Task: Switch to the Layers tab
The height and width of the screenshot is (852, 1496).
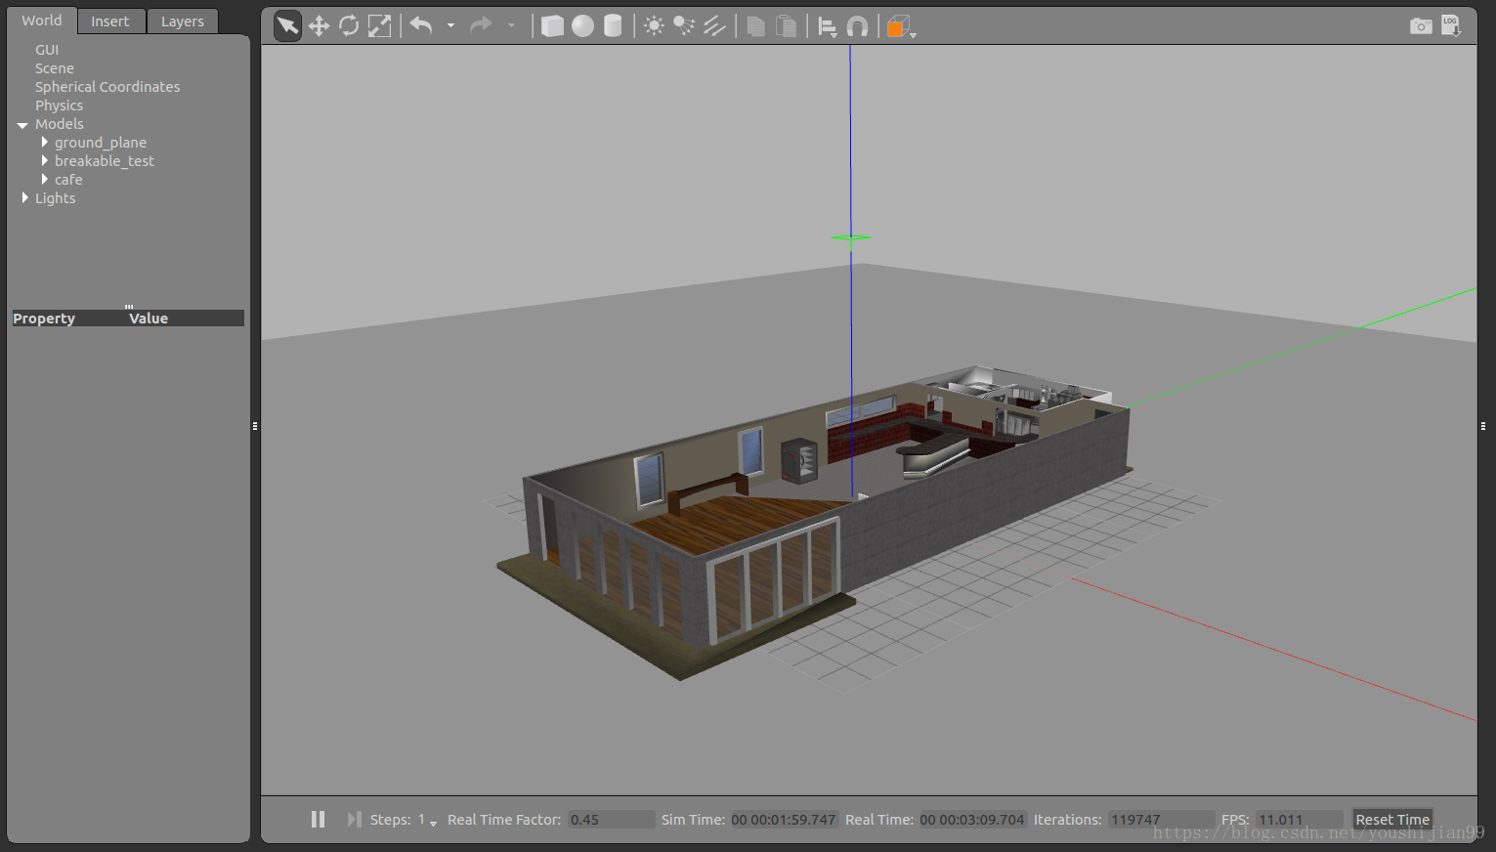Action: (x=183, y=21)
